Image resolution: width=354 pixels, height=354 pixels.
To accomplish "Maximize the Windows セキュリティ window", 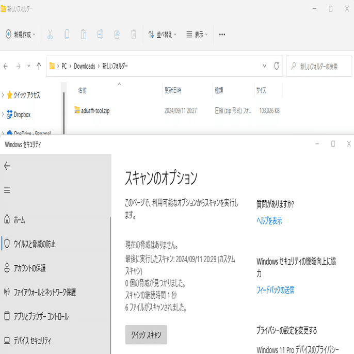I will (333, 144).
